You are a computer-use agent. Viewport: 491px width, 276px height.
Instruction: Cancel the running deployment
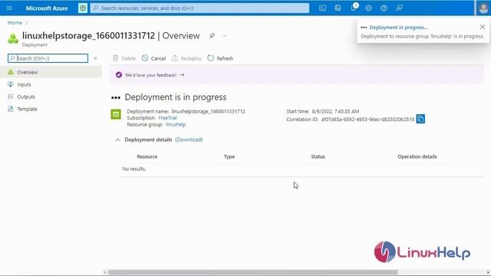(x=153, y=58)
